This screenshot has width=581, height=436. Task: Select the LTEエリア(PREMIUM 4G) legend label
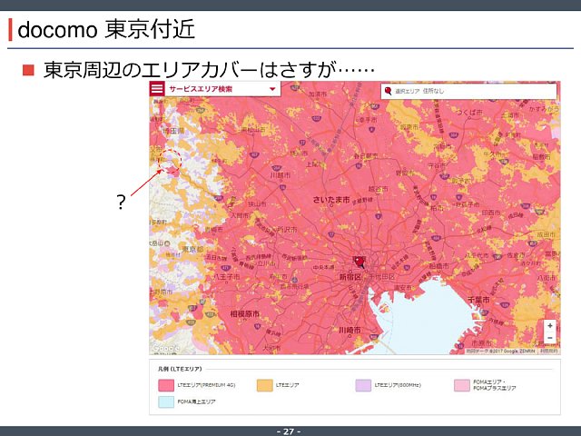pyautogui.click(x=206, y=385)
